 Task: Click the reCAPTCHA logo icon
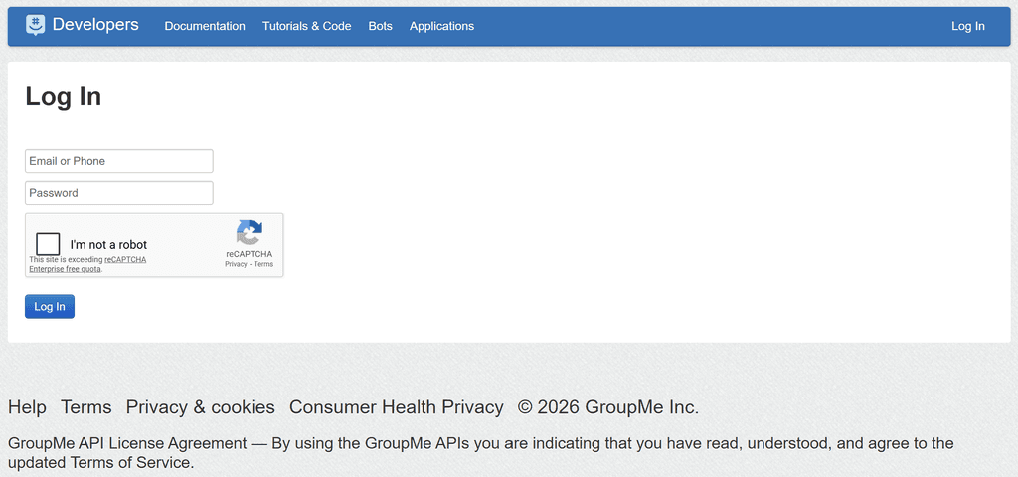point(250,233)
